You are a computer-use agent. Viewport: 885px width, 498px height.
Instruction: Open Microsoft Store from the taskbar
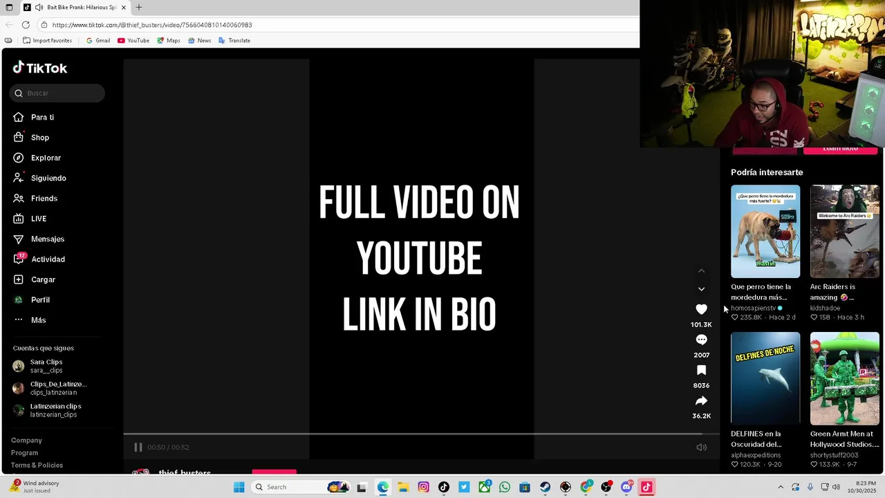(525, 487)
